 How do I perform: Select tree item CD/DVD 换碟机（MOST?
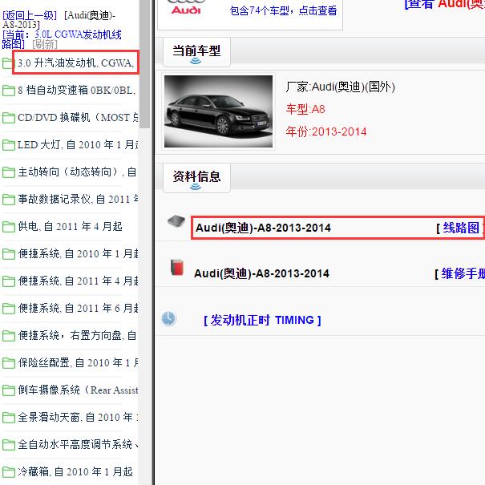(x=78, y=118)
